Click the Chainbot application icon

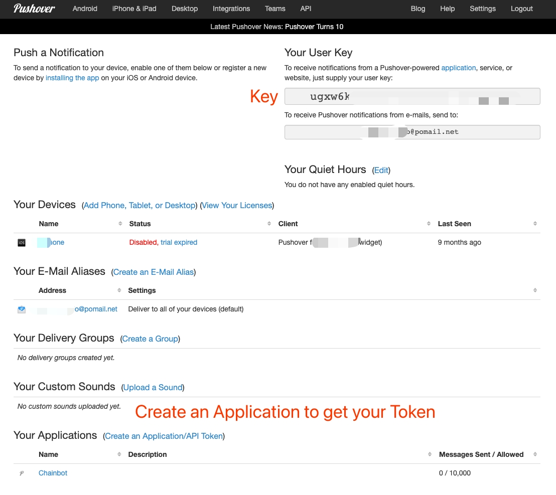click(22, 473)
